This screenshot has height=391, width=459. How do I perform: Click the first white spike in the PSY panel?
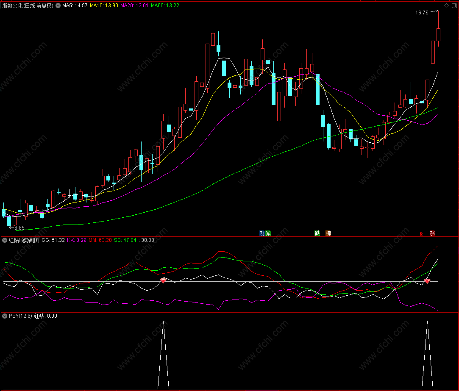pyautogui.click(x=163, y=355)
